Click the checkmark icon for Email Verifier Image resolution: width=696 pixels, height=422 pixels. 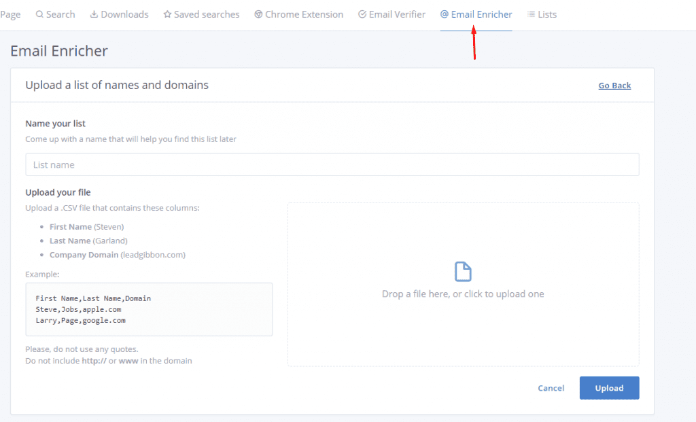pyautogui.click(x=362, y=14)
